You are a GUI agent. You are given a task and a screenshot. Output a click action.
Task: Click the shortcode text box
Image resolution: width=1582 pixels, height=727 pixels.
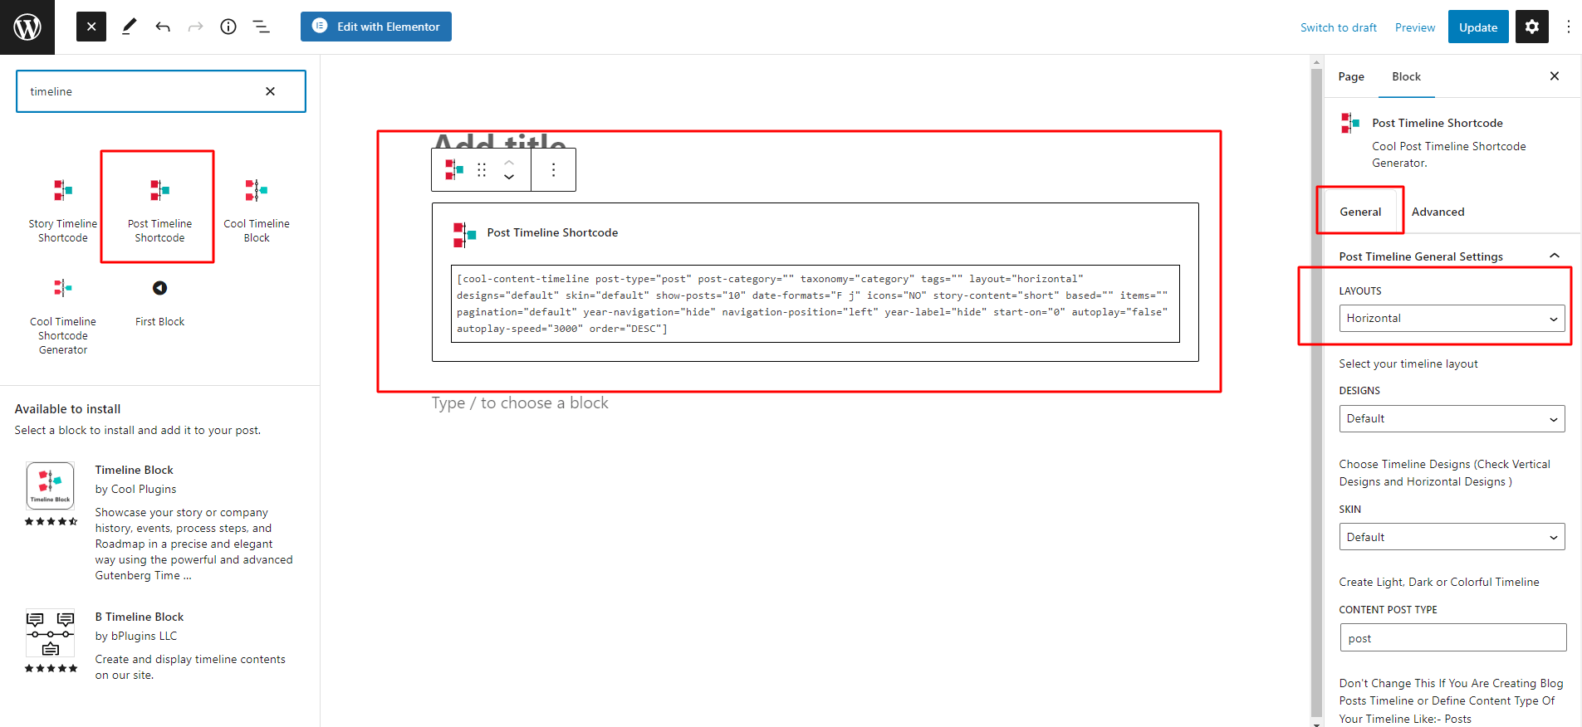(815, 304)
